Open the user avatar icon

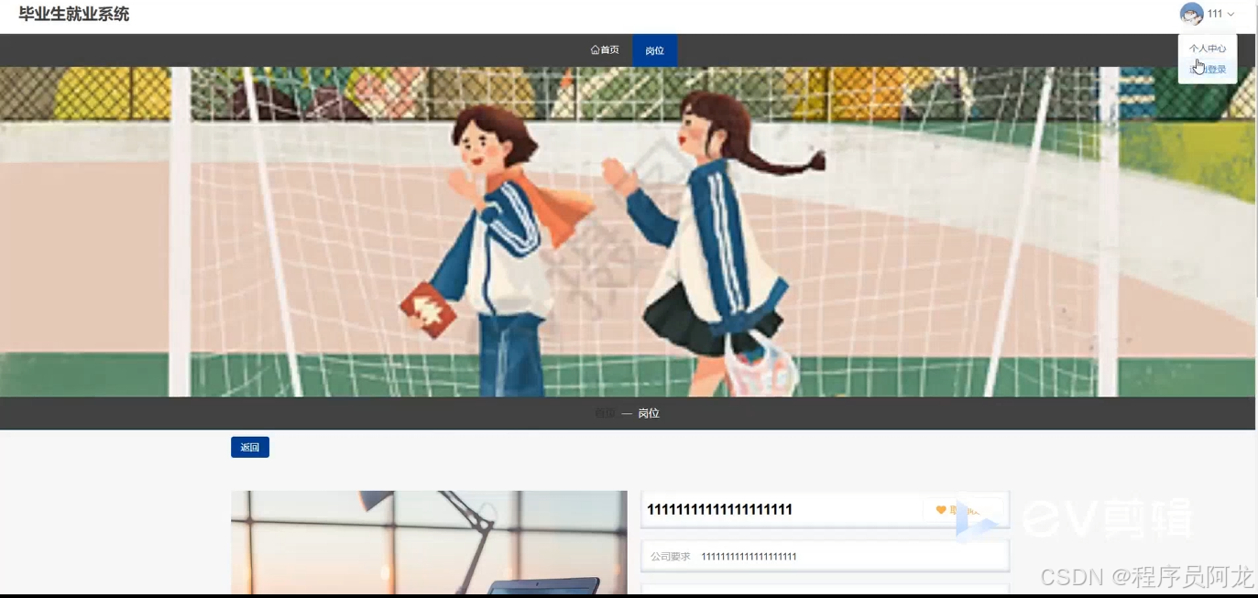point(1191,14)
